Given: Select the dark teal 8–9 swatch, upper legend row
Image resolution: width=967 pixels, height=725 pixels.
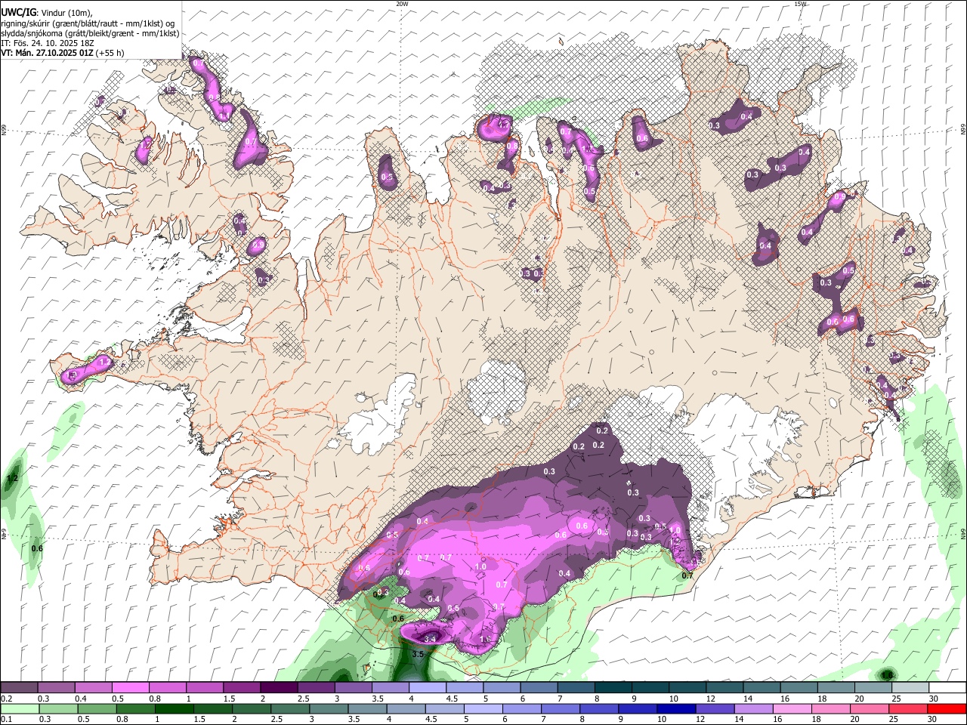Looking at the screenshot, I should click(613, 687).
